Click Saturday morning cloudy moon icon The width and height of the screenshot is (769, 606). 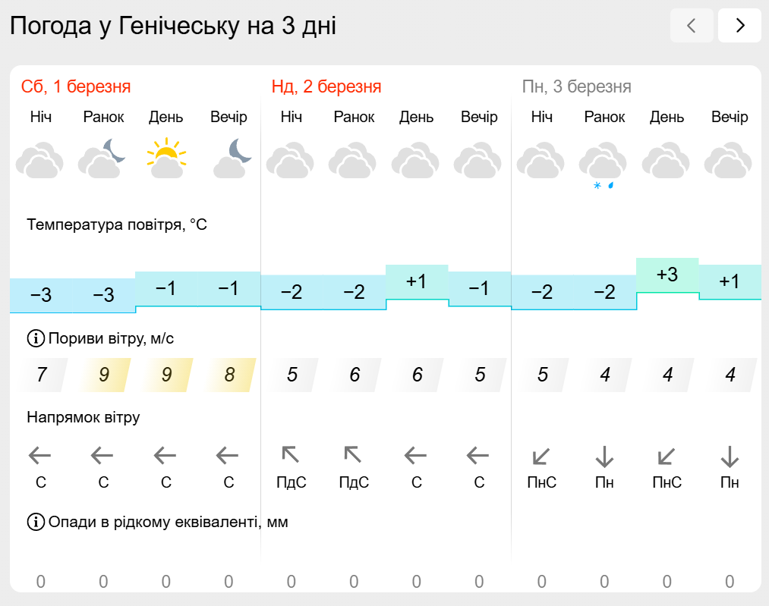[102, 159]
